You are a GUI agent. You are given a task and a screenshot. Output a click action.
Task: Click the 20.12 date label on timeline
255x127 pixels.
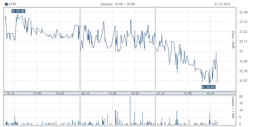[85, 93]
